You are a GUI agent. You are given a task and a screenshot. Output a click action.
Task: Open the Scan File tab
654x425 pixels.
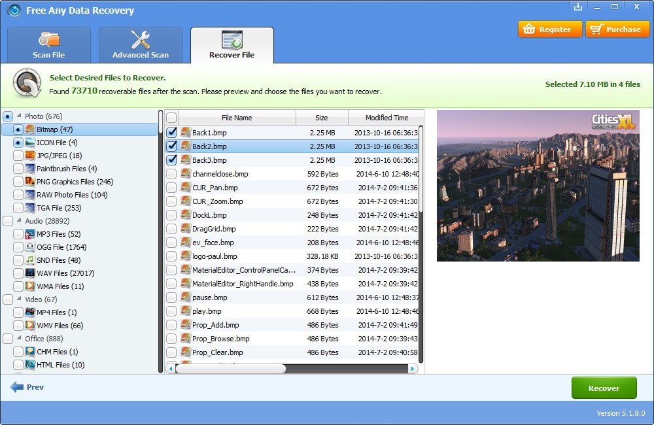[48, 44]
